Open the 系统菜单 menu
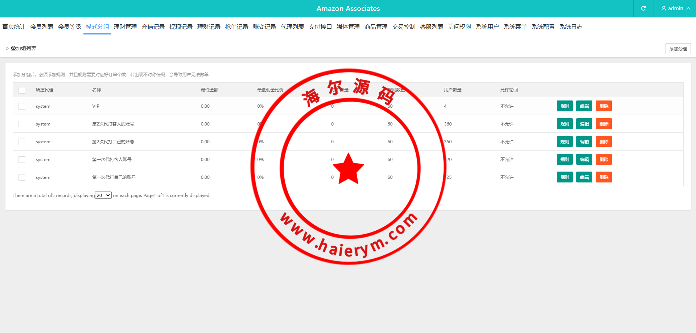The image size is (696, 333). click(515, 26)
